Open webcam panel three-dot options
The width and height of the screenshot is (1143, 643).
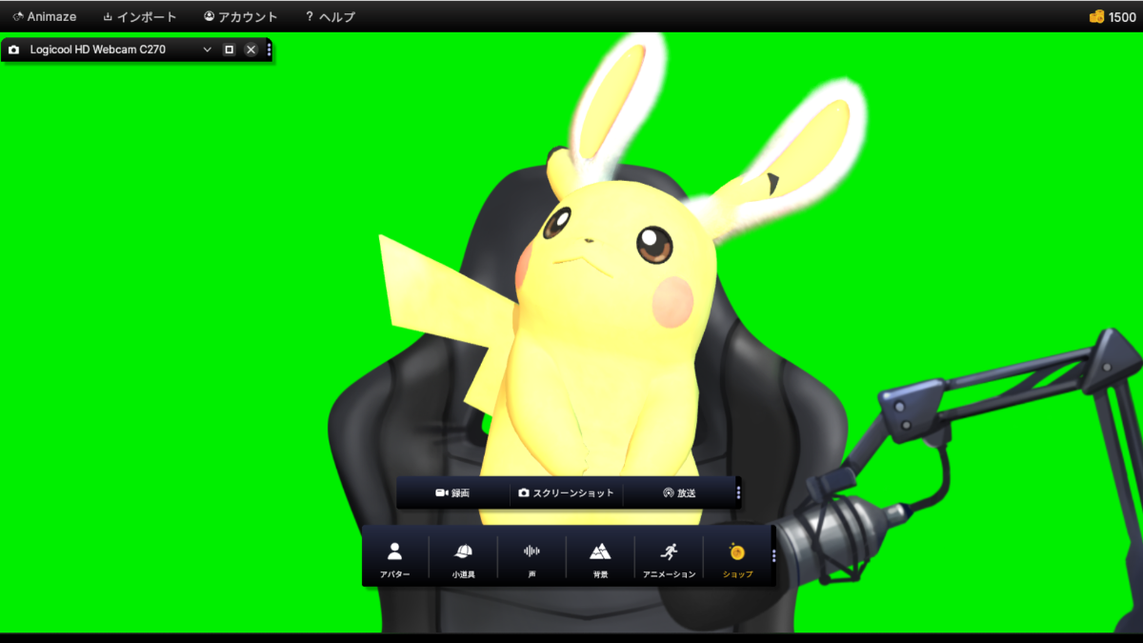(270, 50)
